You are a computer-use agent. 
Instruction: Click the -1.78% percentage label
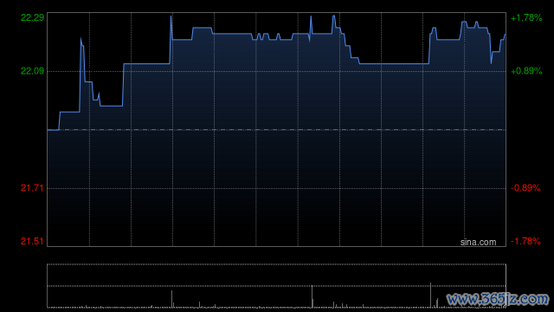click(x=525, y=241)
